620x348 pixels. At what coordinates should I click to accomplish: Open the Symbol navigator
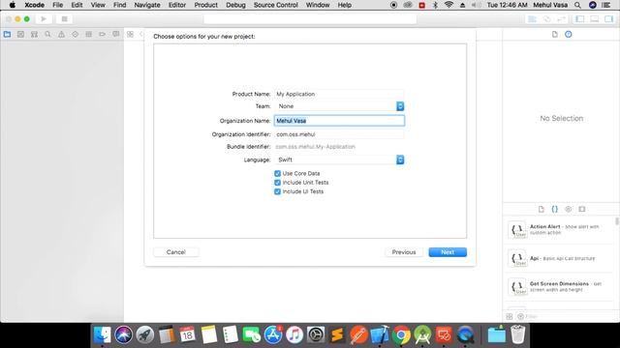pyautogui.click(x=35, y=35)
